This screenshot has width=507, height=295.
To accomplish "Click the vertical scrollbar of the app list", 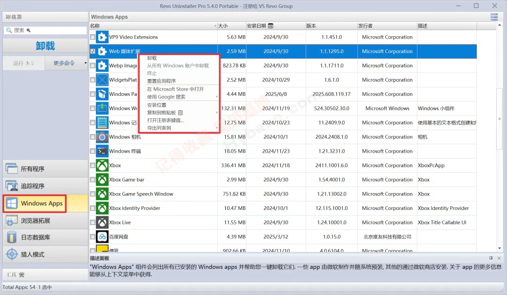I will coord(499,119).
